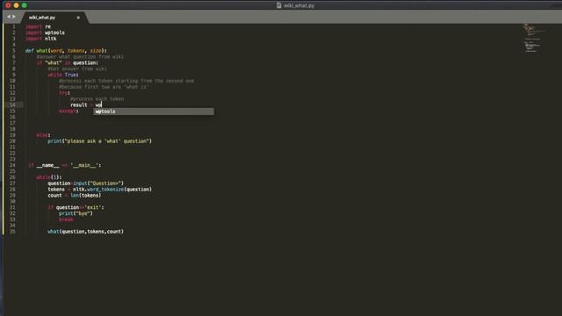
Task: Click the 'else:' line
Action: click(43, 135)
